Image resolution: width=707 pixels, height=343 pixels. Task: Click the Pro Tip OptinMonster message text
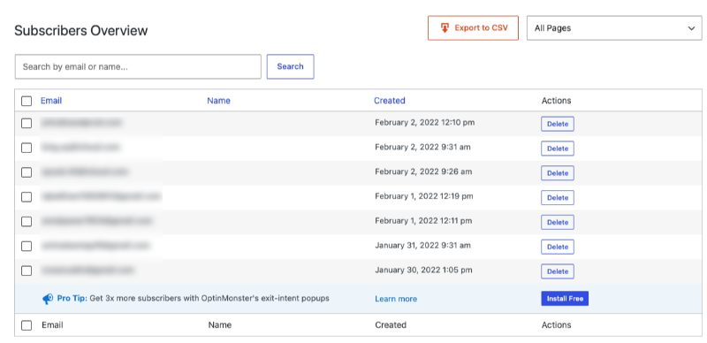pos(209,298)
